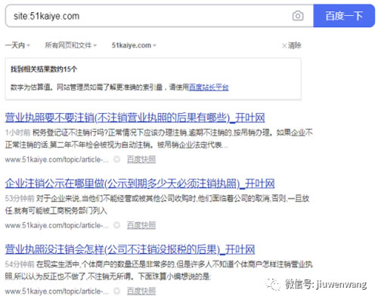The height and width of the screenshot is (302, 378).
Task: Click the WeChat logo icon in watermark
Action: click(273, 284)
